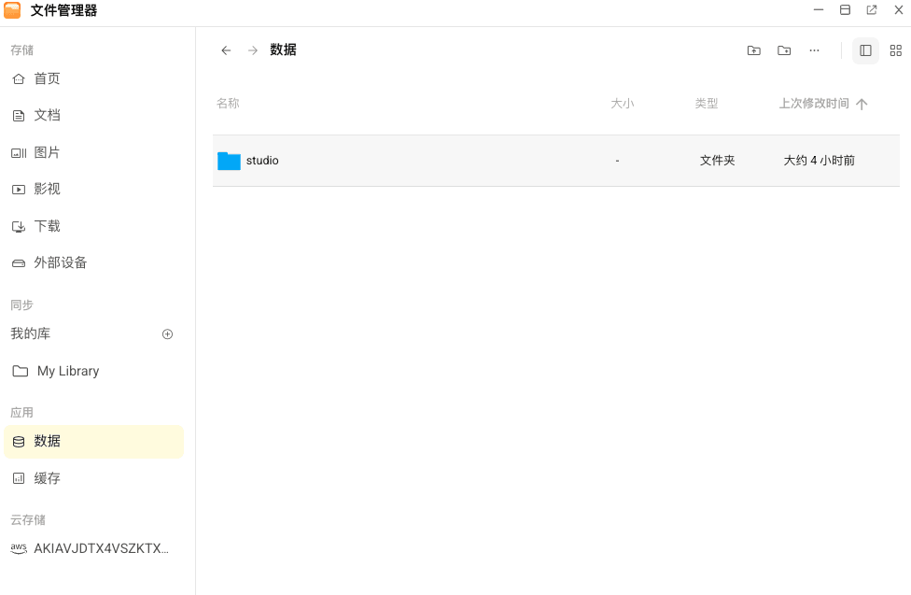
Task: Select 下载 in sidebar
Action: [47, 226]
